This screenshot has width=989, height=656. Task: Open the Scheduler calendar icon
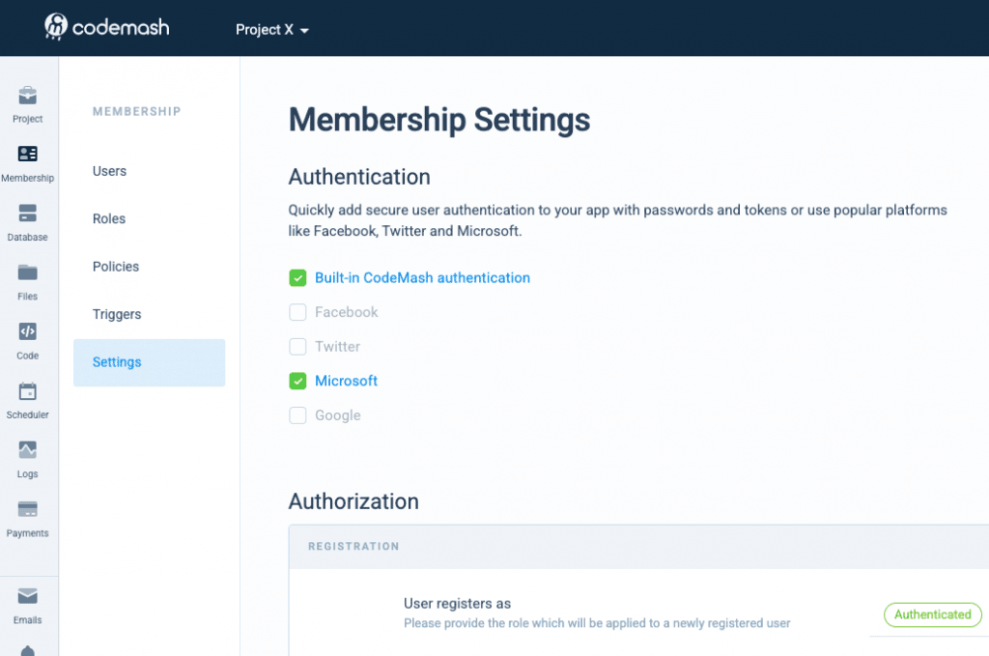tap(28, 391)
